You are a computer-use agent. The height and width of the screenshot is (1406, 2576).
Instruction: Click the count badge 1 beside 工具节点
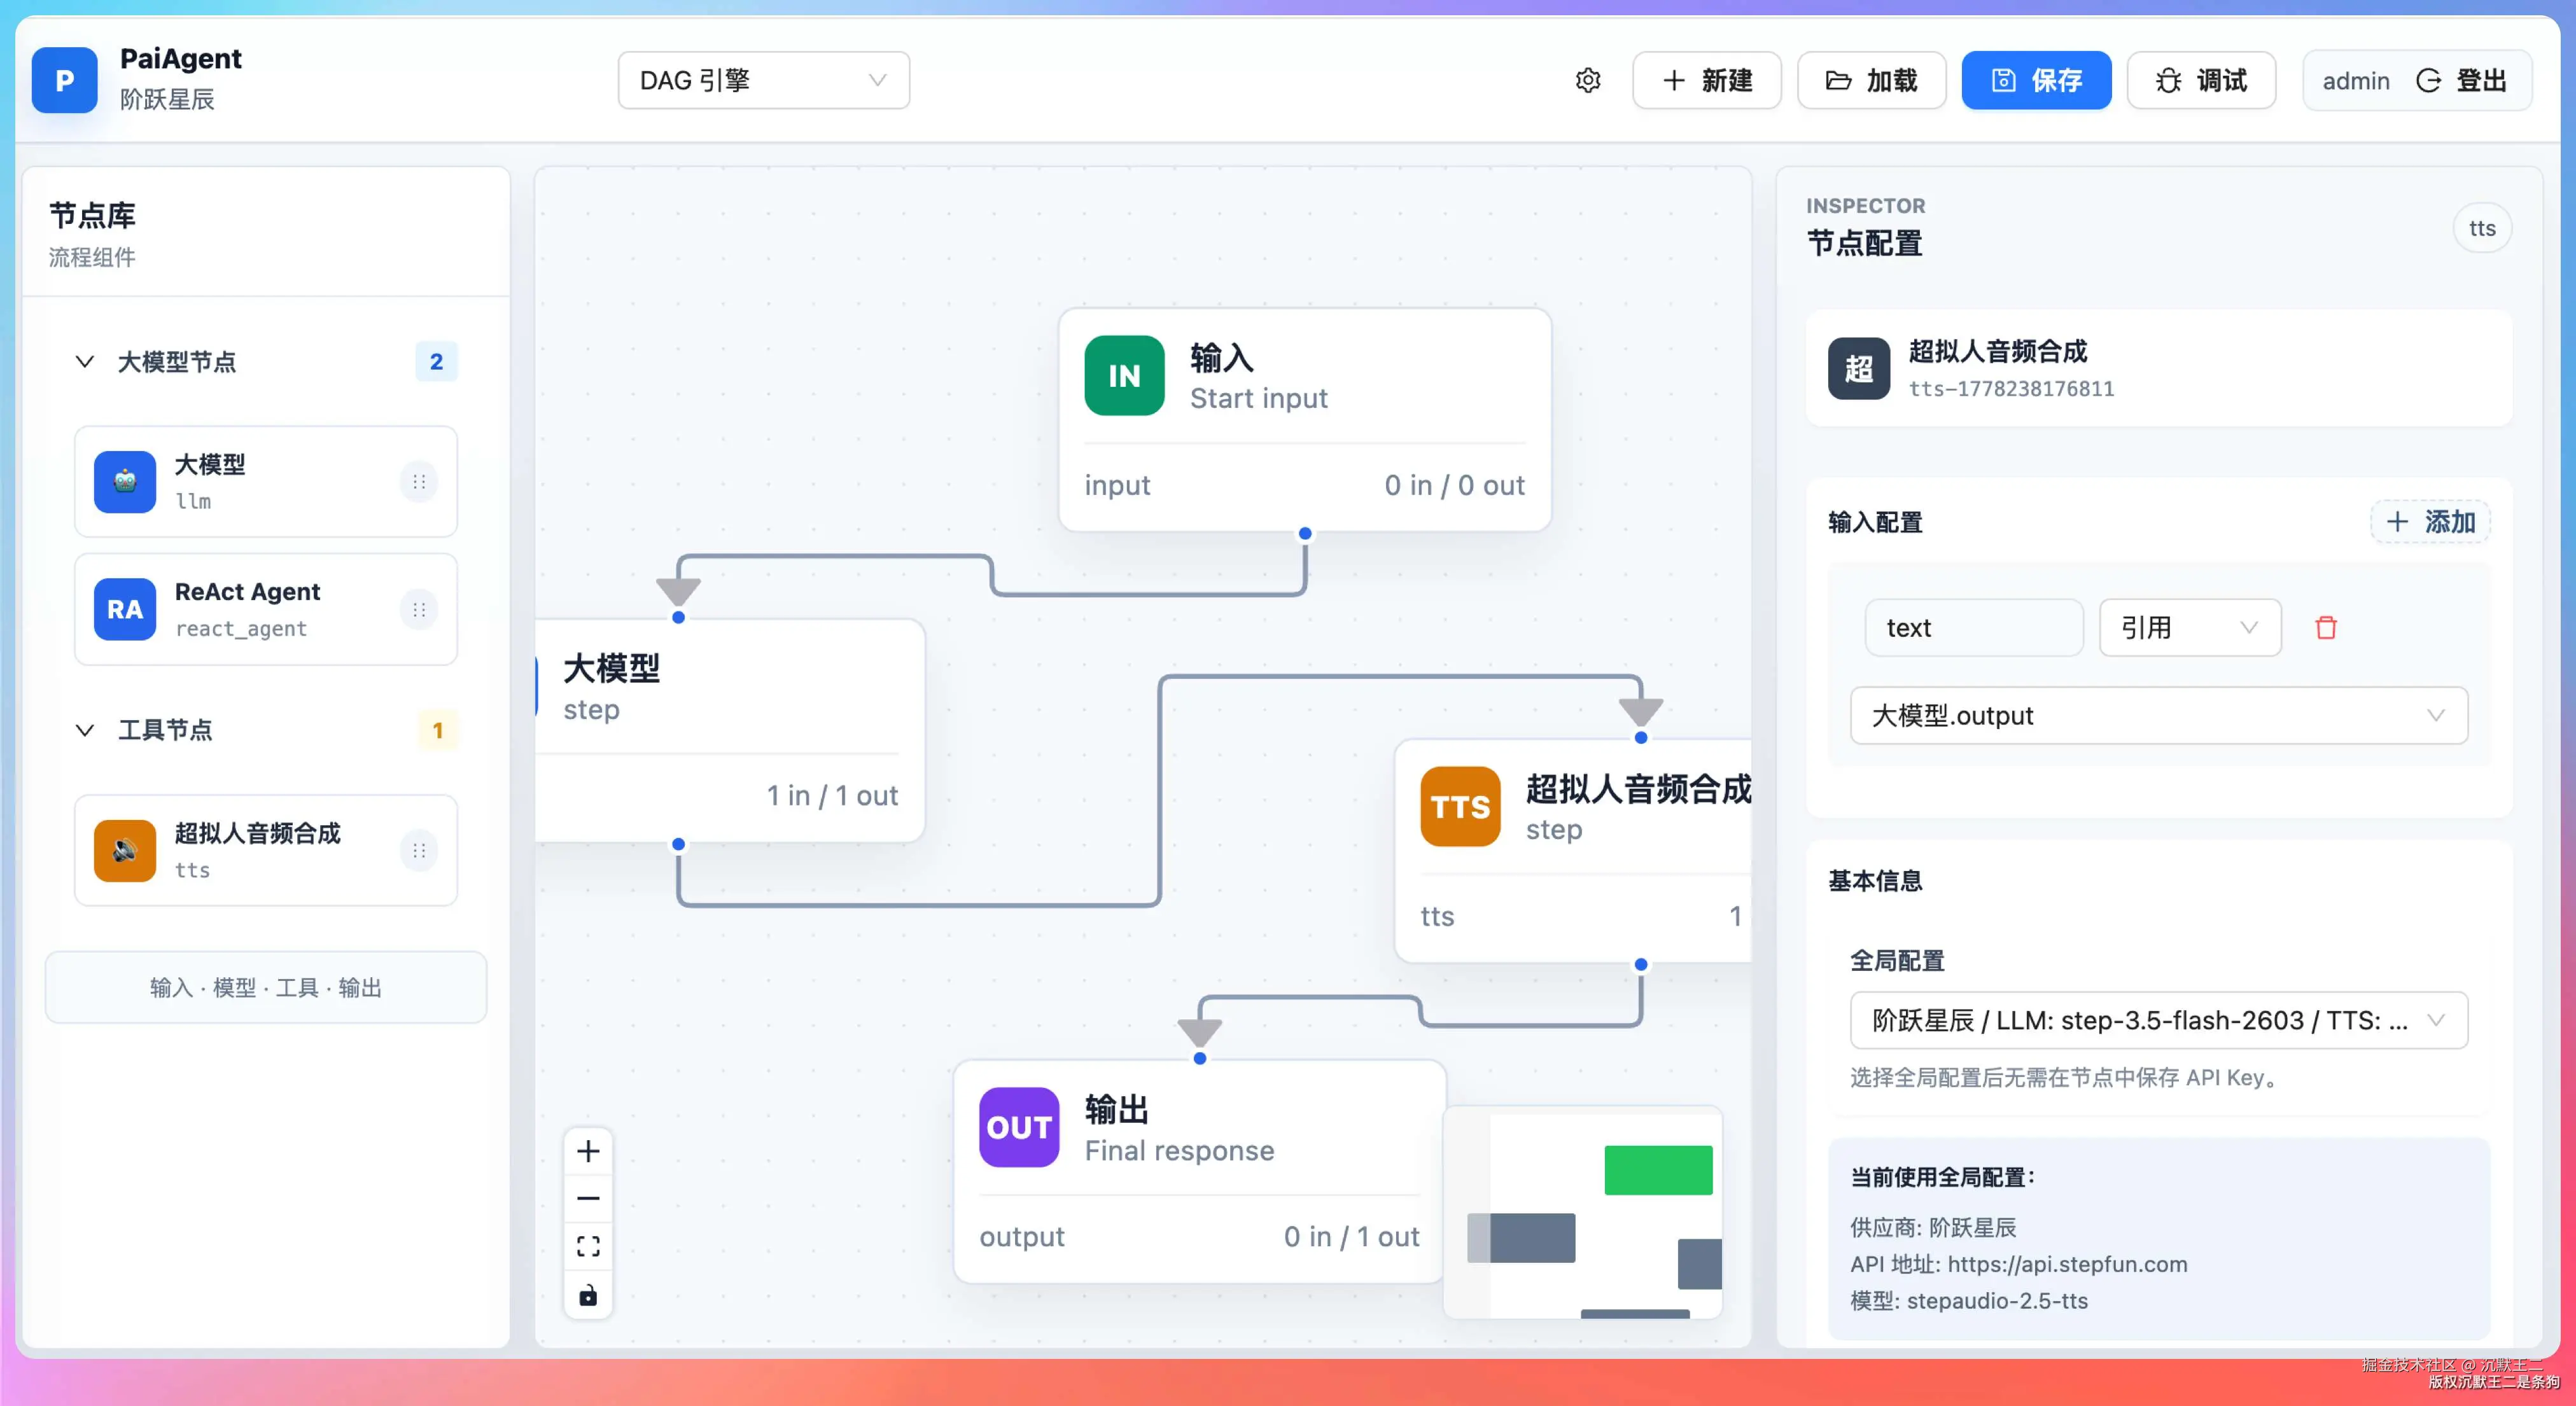[x=437, y=730]
